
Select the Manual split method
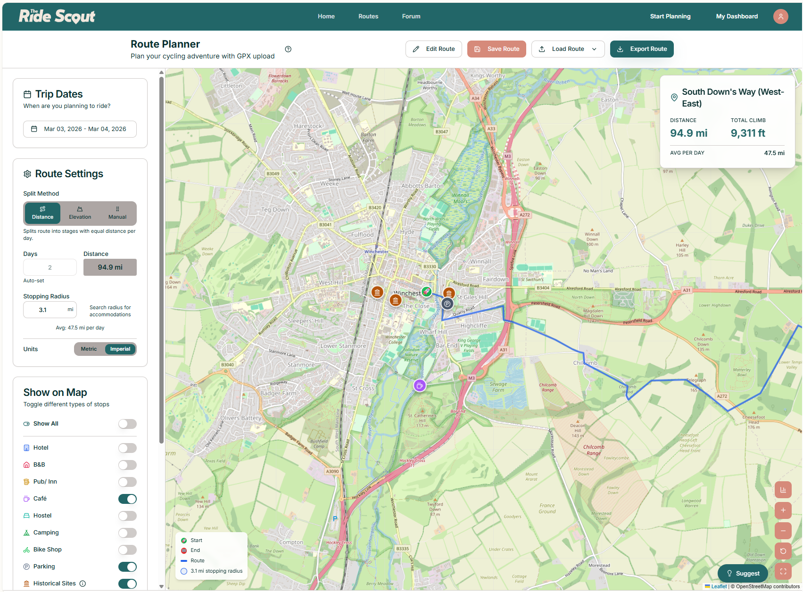tap(117, 214)
